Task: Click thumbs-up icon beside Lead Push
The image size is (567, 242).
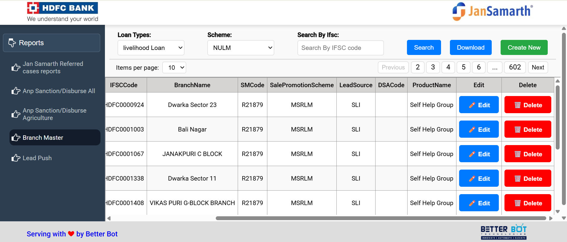Action: [16, 158]
